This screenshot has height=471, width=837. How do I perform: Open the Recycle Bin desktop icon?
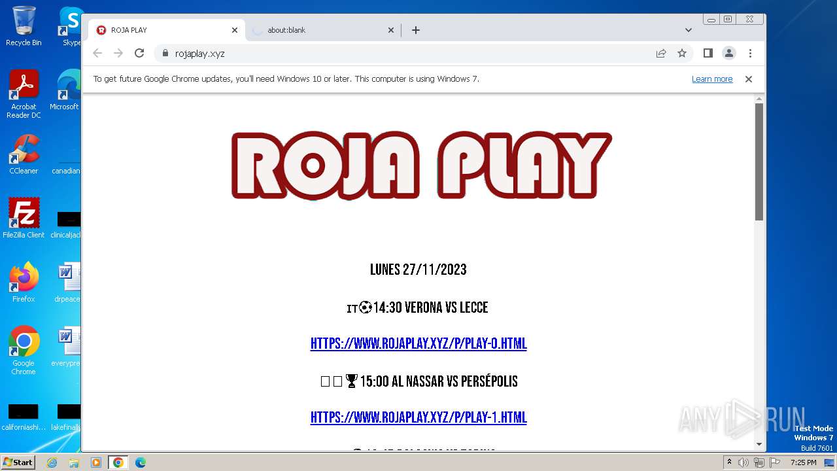click(x=24, y=26)
